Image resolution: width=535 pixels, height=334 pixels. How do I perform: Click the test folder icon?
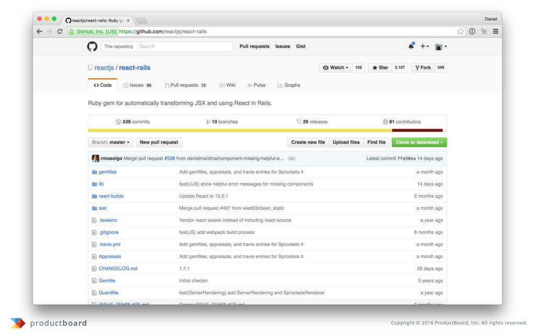[x=94, y=208]
